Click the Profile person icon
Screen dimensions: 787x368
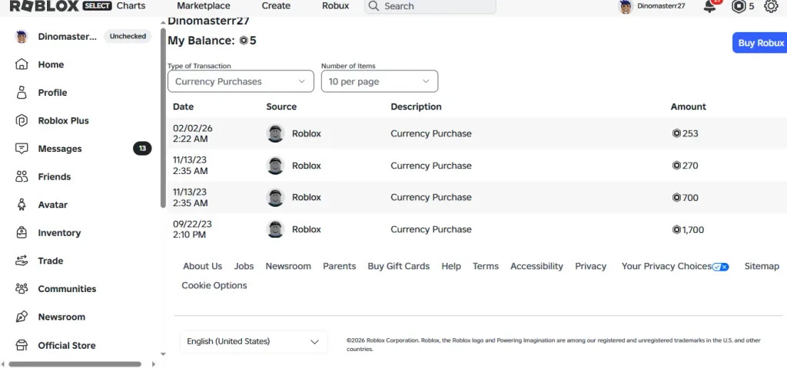point(22,93)
